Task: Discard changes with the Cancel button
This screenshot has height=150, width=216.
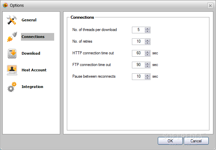Action: 196,141
